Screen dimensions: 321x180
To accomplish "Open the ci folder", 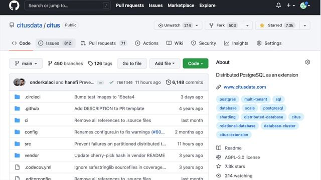I will click(x=27, y=120).
